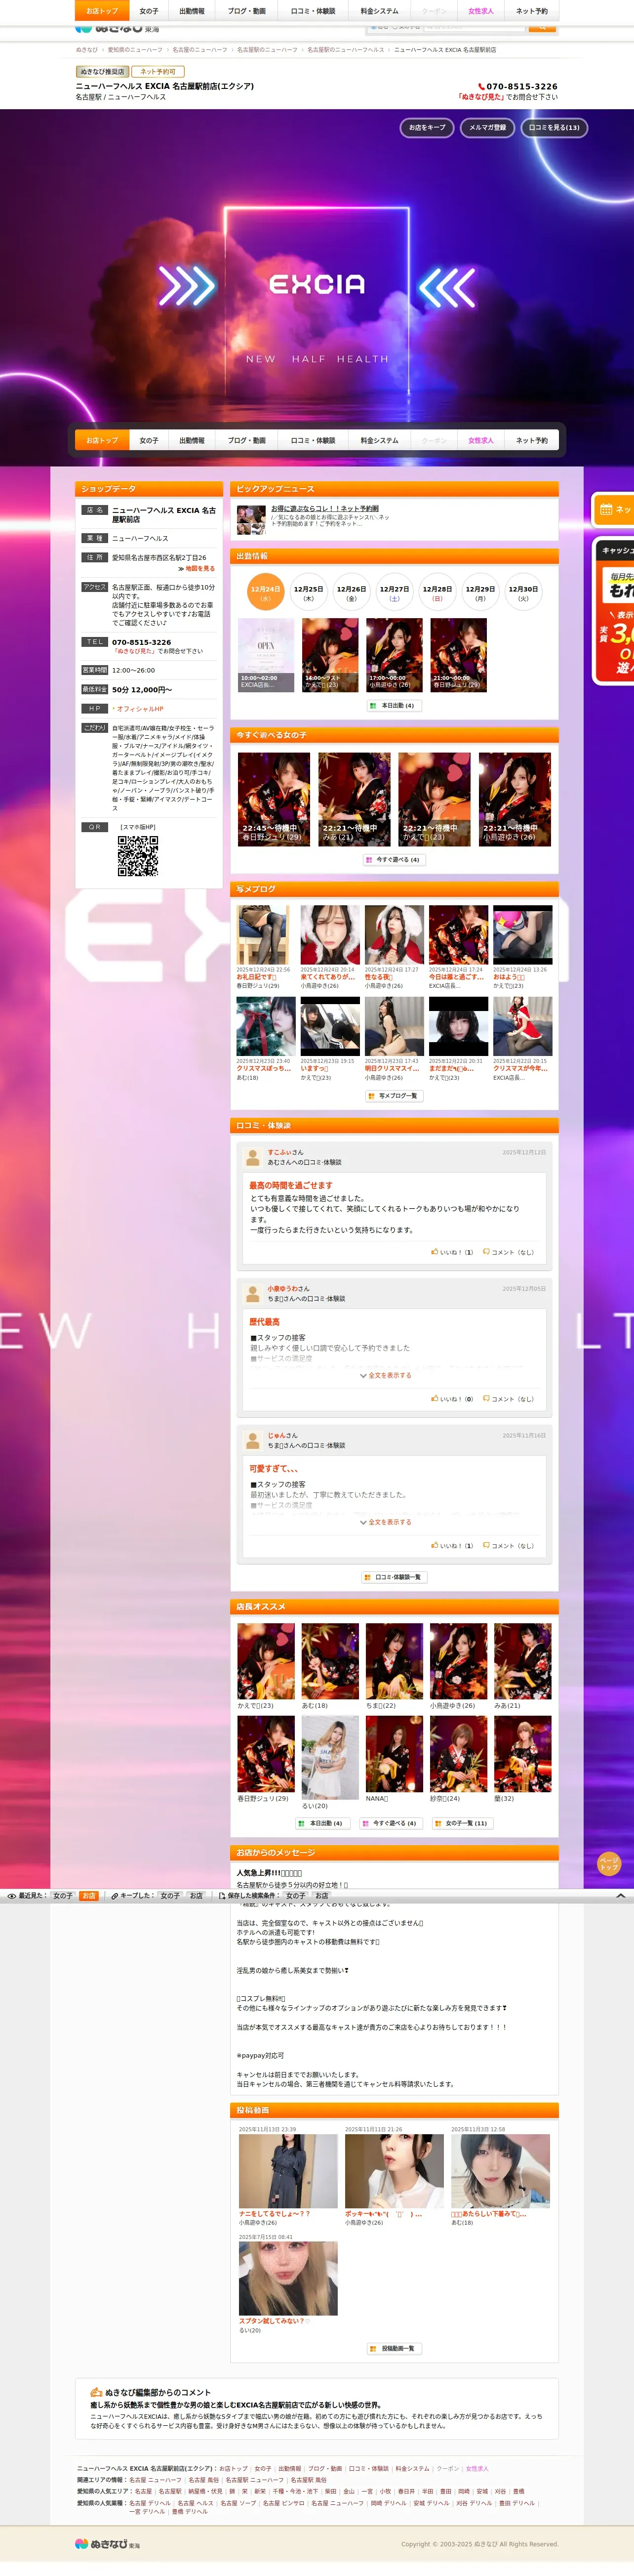Screen dimensions: 634x2576
Task: Select the 女の子 tab in top navigation
Action: pyautogui.click(x=149, y=11)
